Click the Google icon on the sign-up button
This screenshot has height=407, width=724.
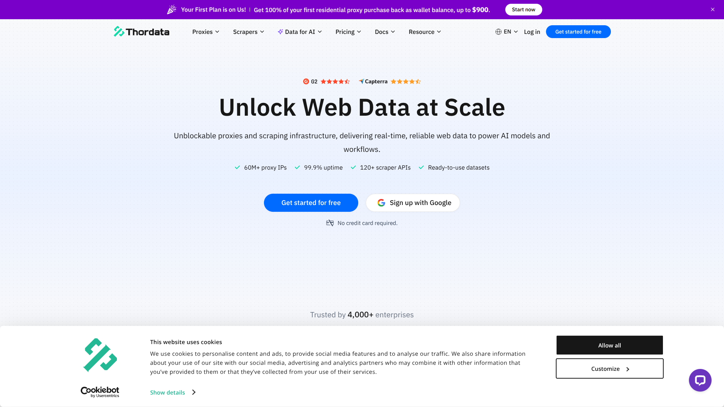pyautogui.click(x=381, y=202)
